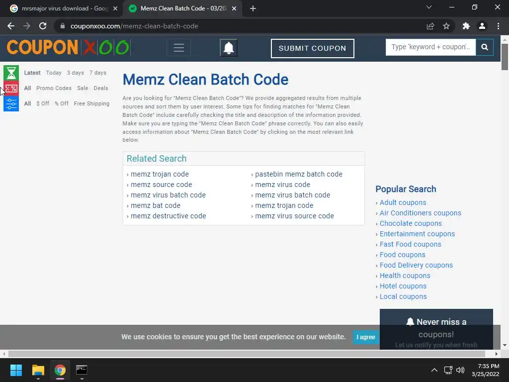Screen dimensions: 509x382
Task: Click I agree on cookie banner
Action: [366, 337]
